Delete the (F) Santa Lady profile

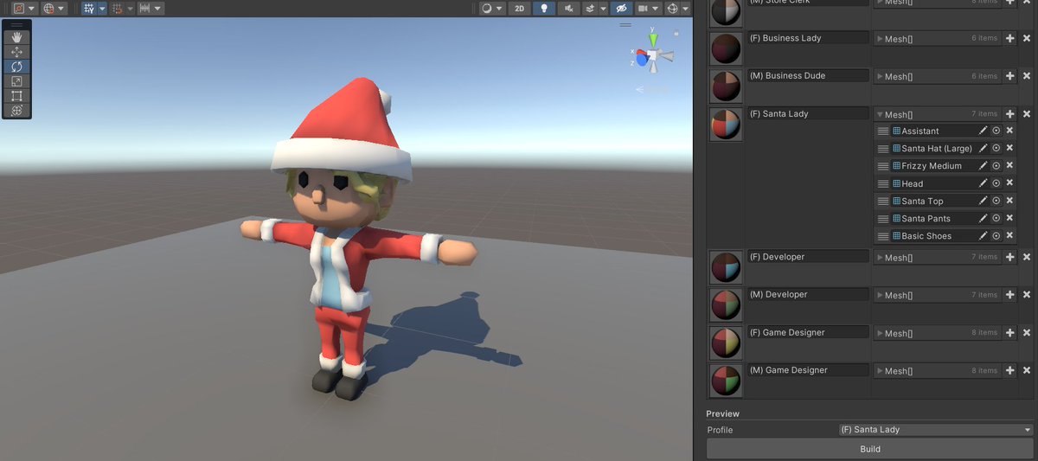pyautogui.click(x=1027, y=113)
